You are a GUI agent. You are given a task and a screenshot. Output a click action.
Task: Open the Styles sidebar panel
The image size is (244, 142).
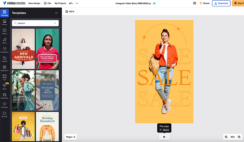point(4,86)
